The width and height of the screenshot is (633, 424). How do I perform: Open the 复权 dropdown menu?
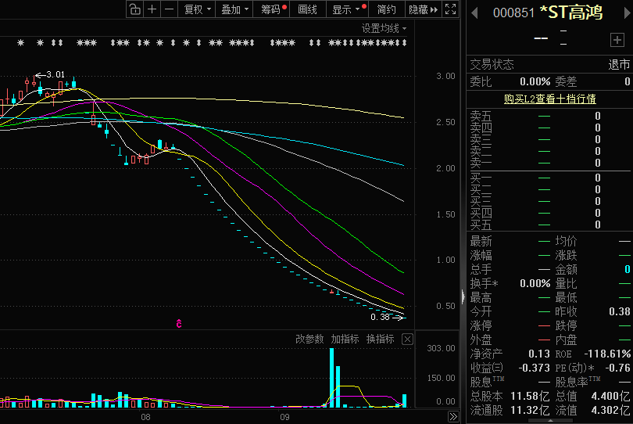[195, 9]
